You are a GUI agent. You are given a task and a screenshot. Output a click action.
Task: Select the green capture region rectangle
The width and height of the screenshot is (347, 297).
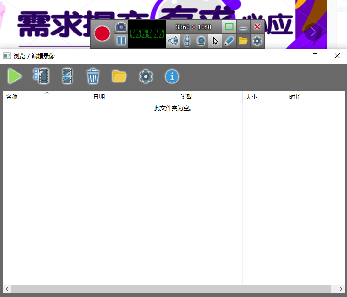(229, 27)
